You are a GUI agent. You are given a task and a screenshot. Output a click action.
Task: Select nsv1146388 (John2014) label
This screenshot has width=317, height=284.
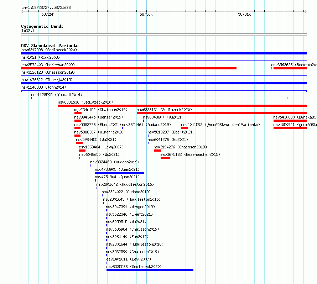point(44,87)
